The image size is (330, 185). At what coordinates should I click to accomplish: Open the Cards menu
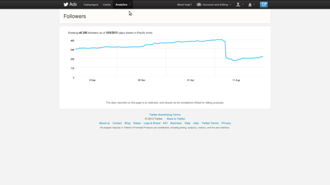(107, 5)
